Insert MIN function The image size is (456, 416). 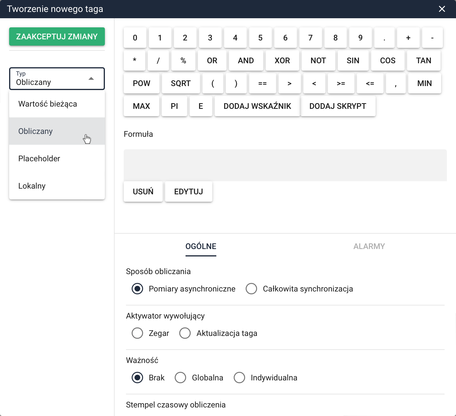(x=425, y=83)
